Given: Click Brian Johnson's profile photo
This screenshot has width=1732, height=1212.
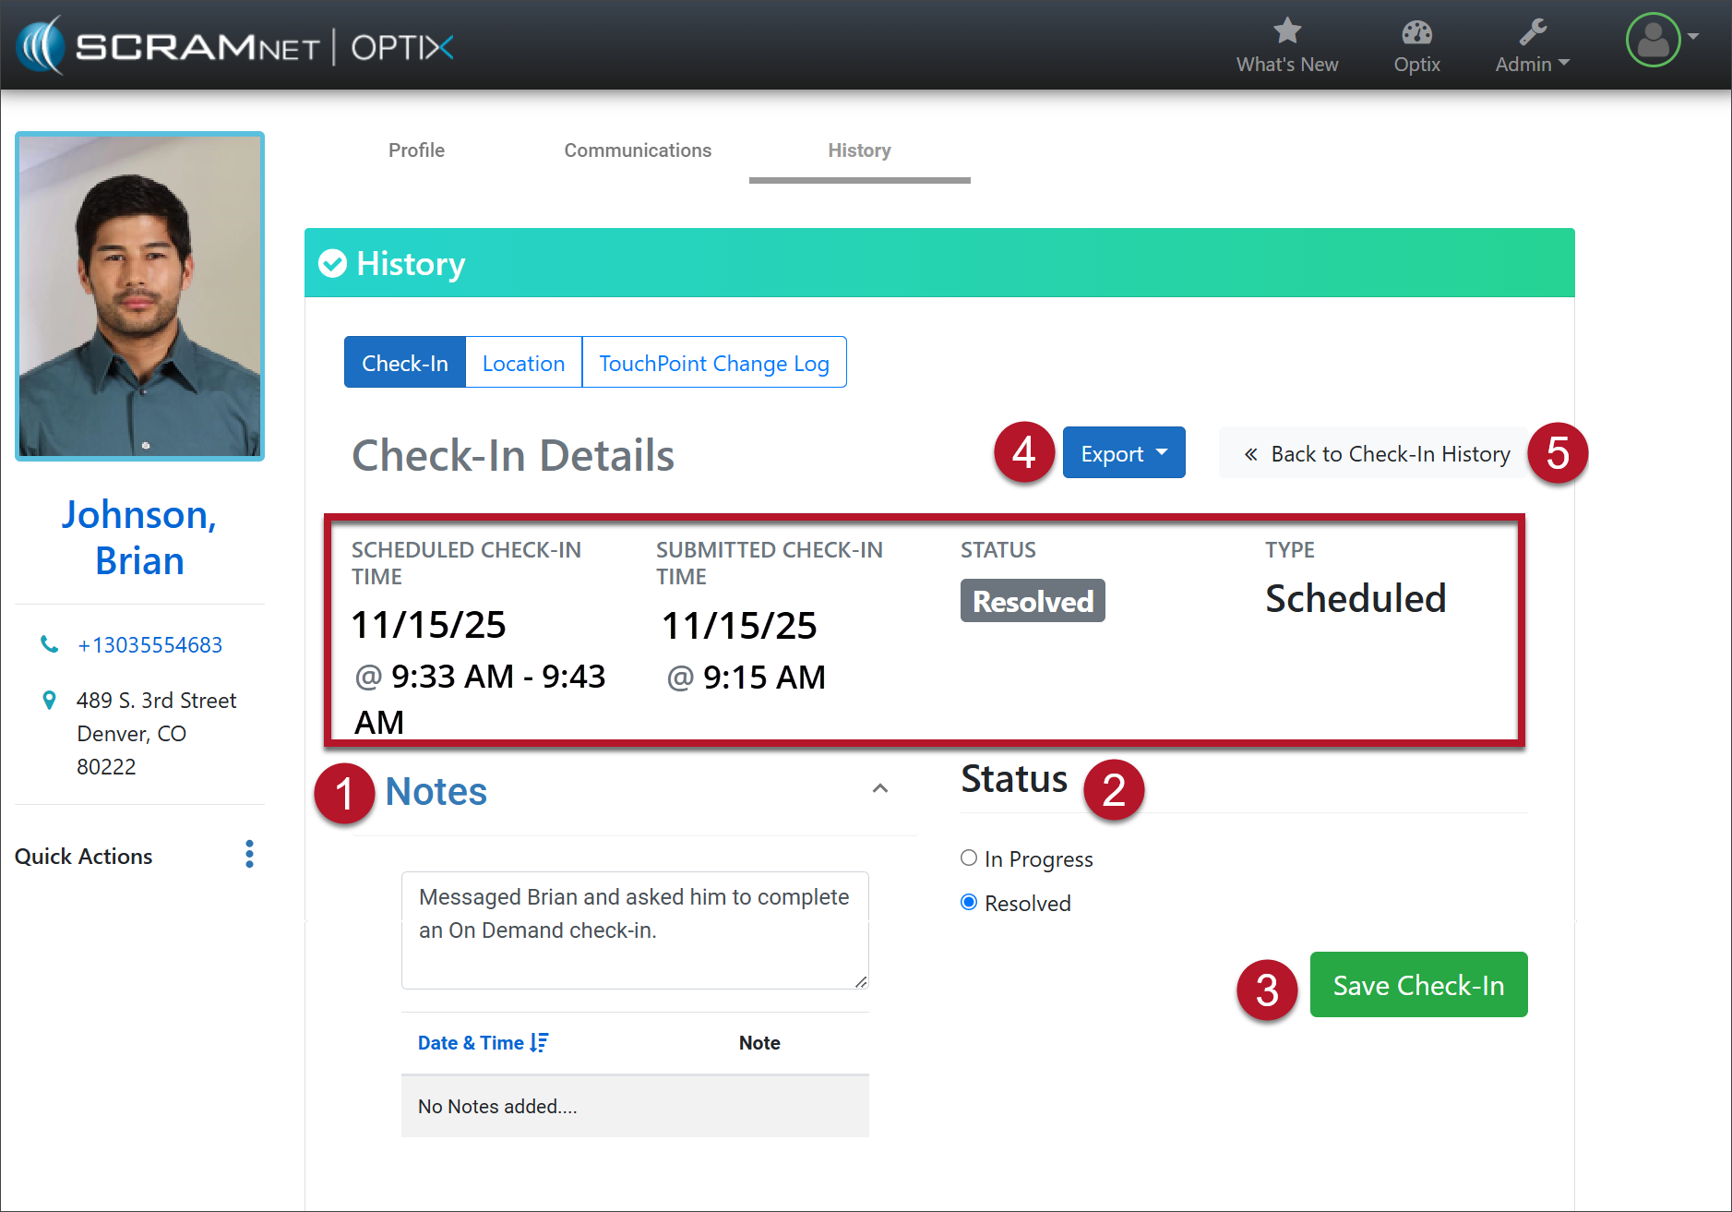Looking at the screenshot, I should pyautogui.click(x=140, y=296).
